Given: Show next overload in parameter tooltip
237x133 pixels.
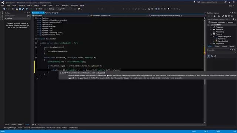Looking at the screenshot, I should [67, 73].
